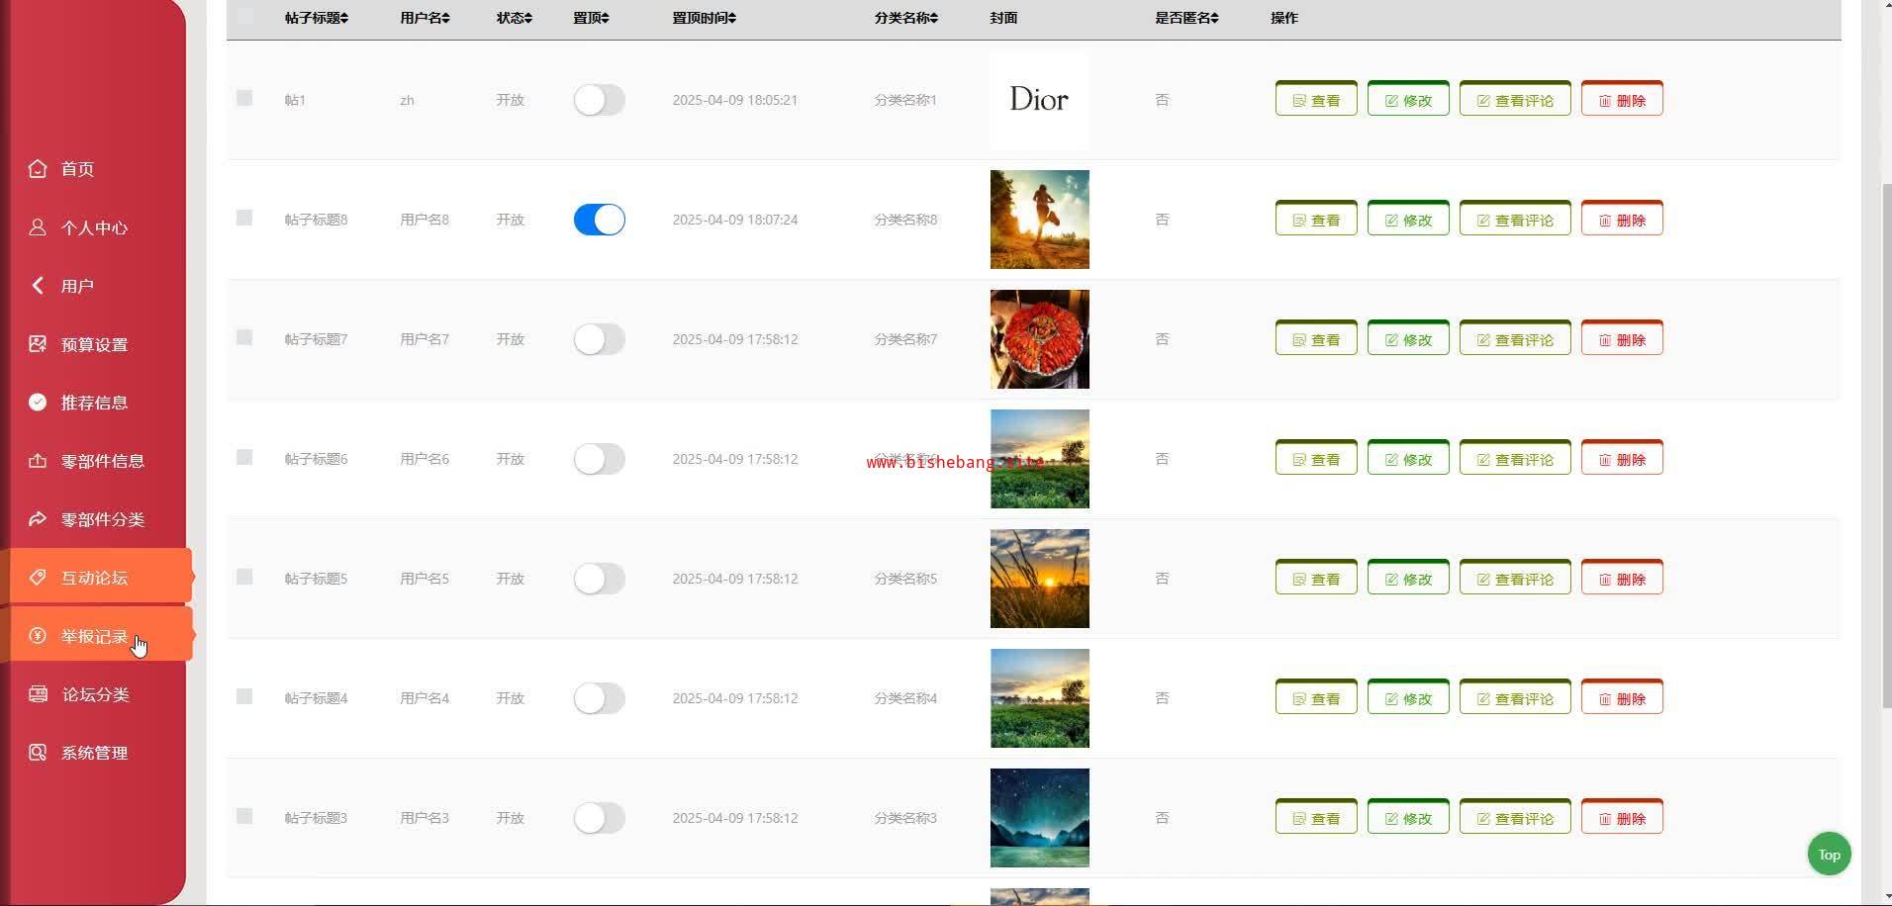1892x906 pixels.
Task: Click the 论坛分类 sidebar icon
Action: [38, 694]
